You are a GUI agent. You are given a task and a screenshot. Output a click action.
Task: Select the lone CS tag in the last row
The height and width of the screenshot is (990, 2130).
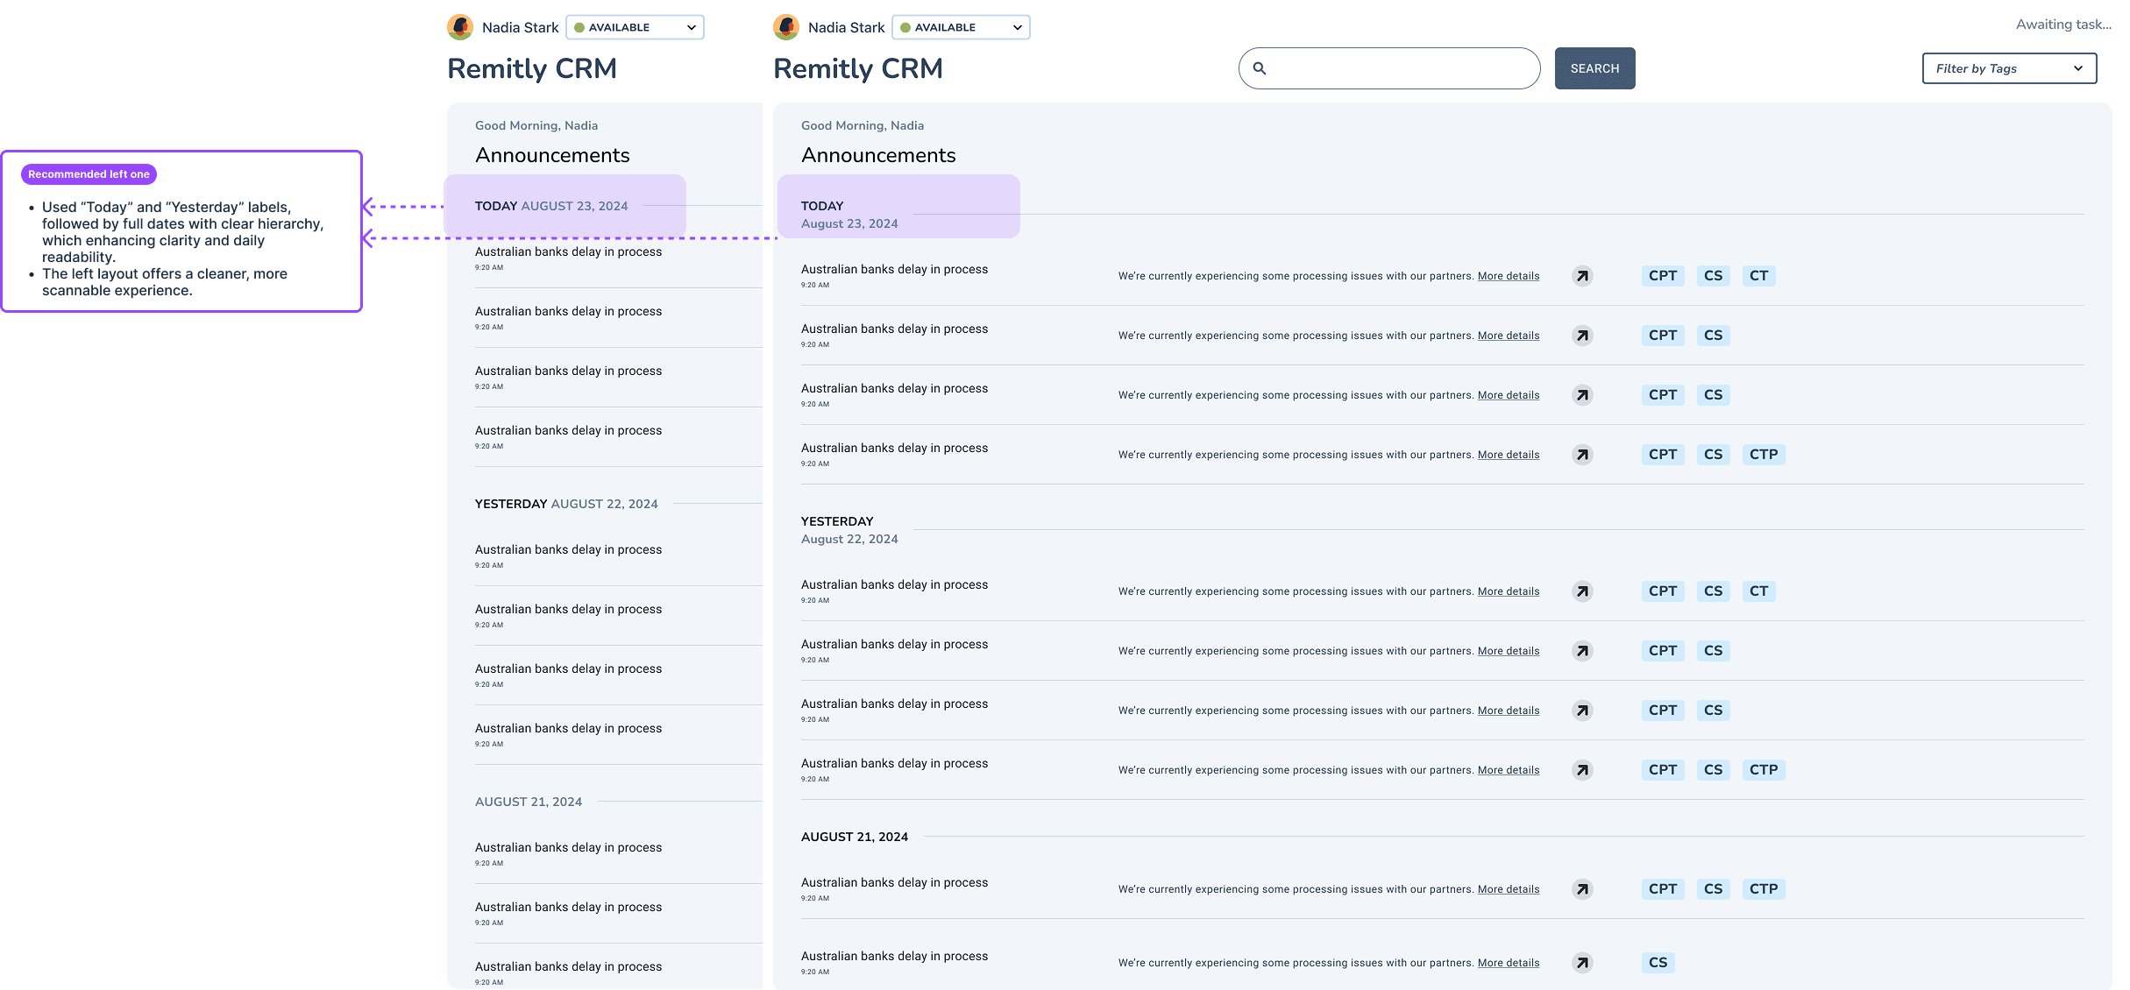[1658, 963]
